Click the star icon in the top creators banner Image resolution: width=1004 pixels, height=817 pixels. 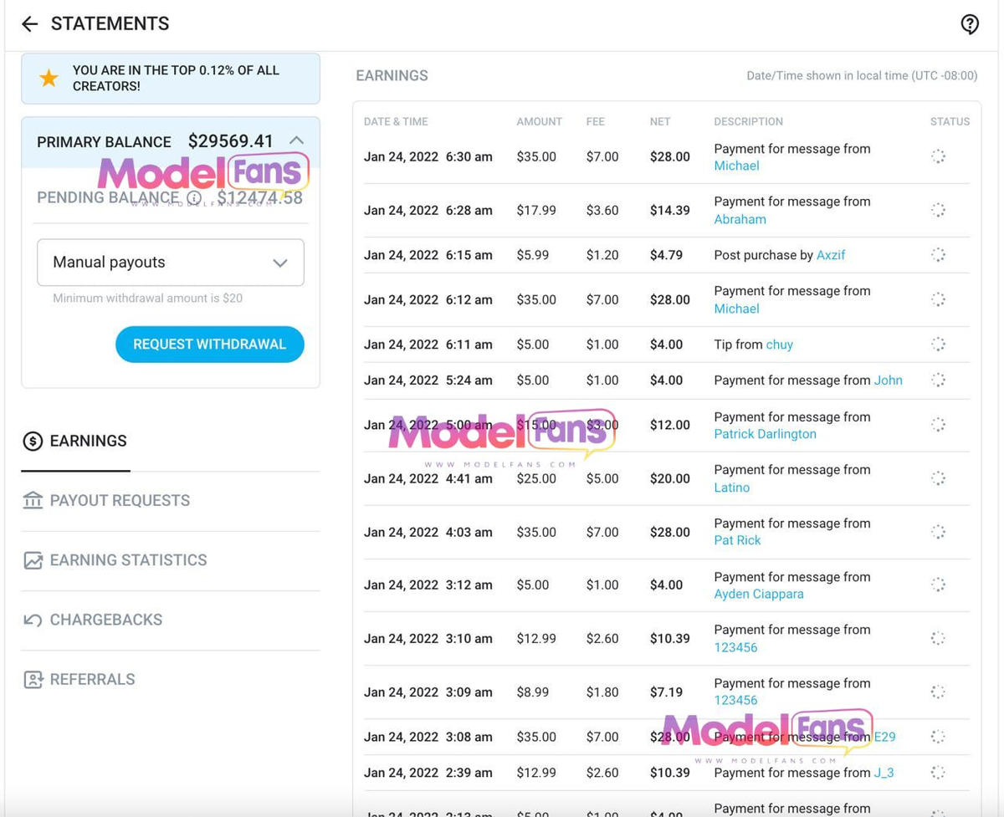[49, 79]
